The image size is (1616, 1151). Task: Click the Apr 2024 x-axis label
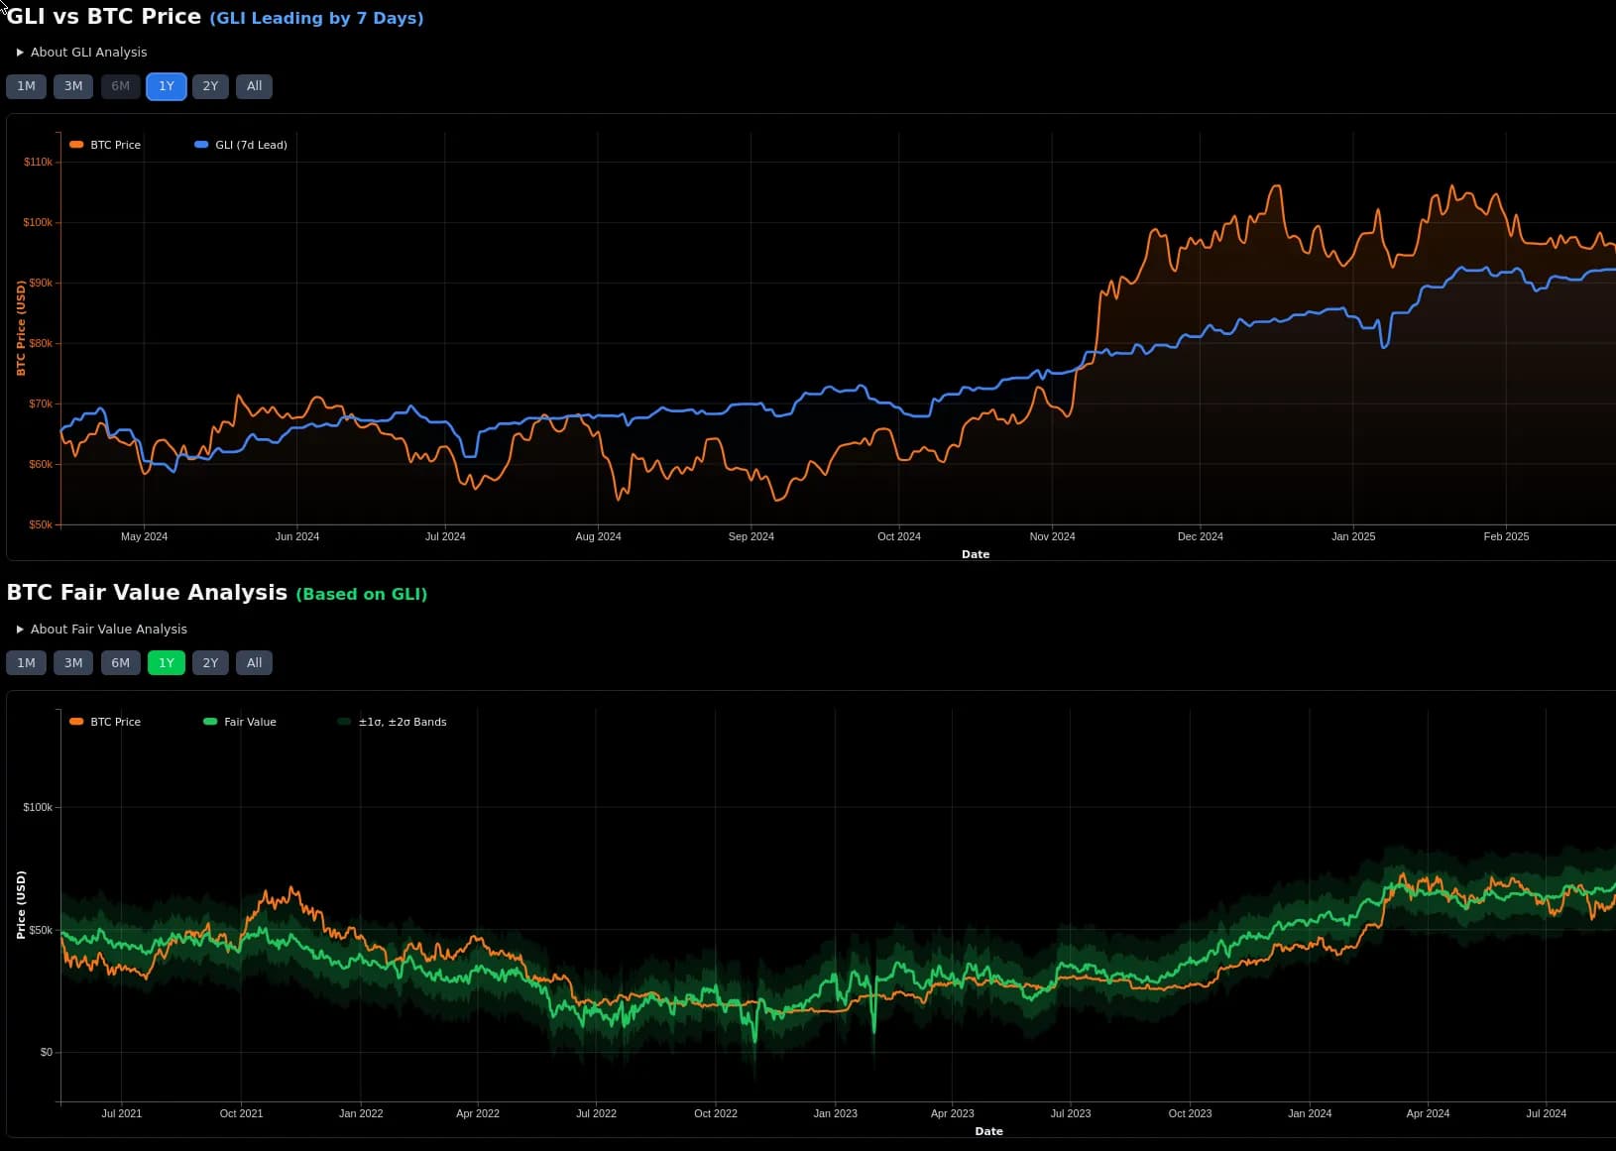[x=1428, y=1113]
